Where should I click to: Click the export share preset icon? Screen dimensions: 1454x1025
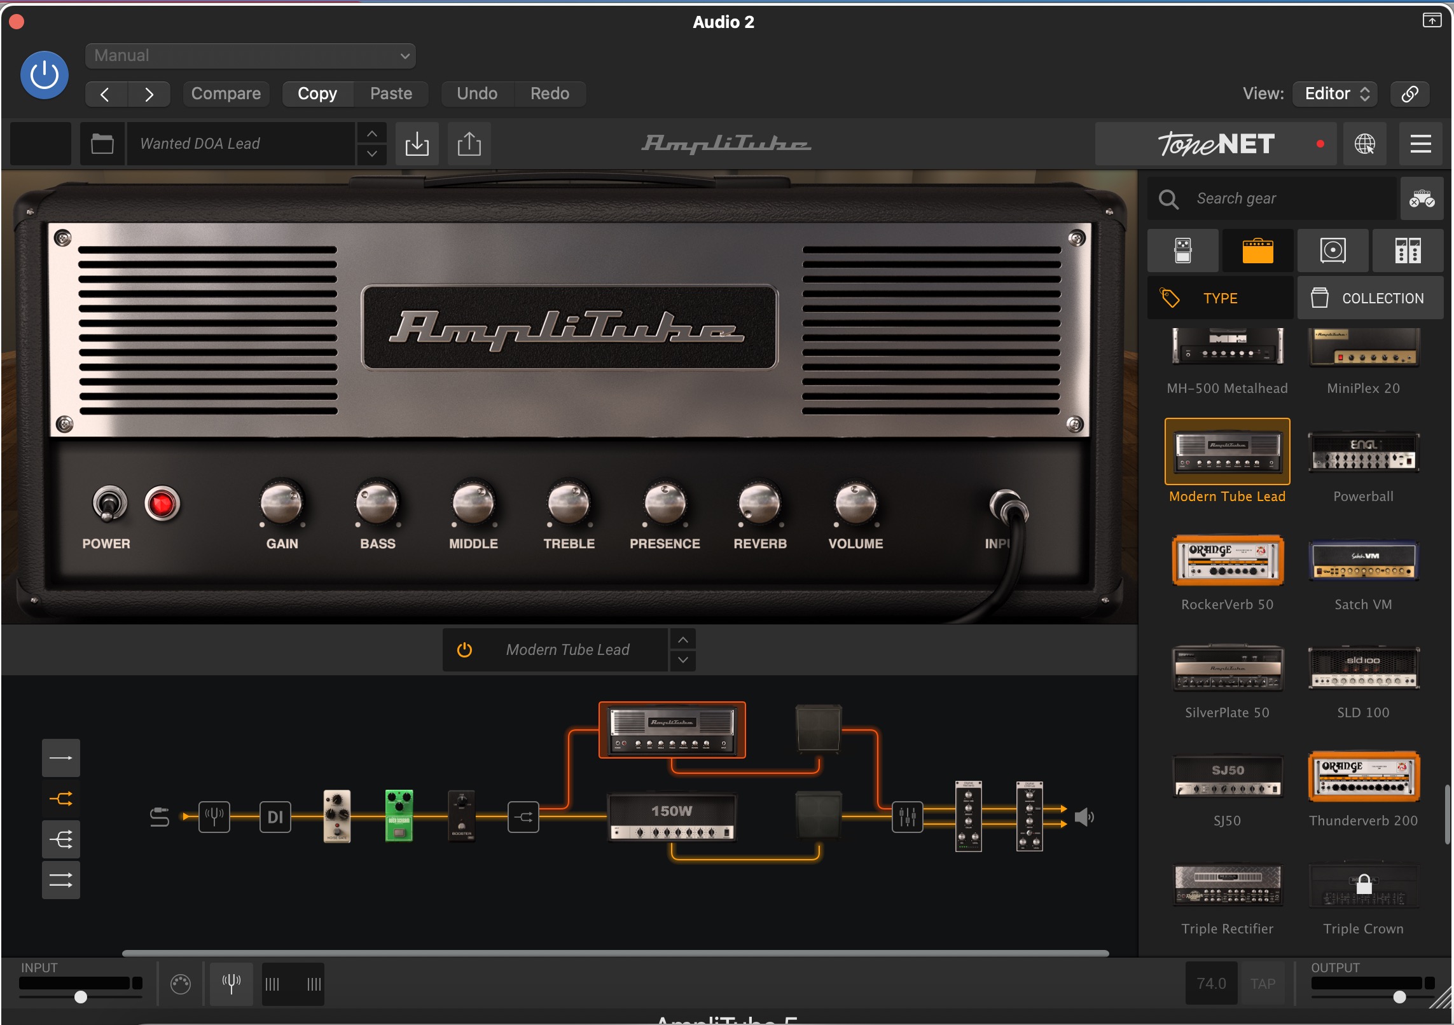pos(469,144)
